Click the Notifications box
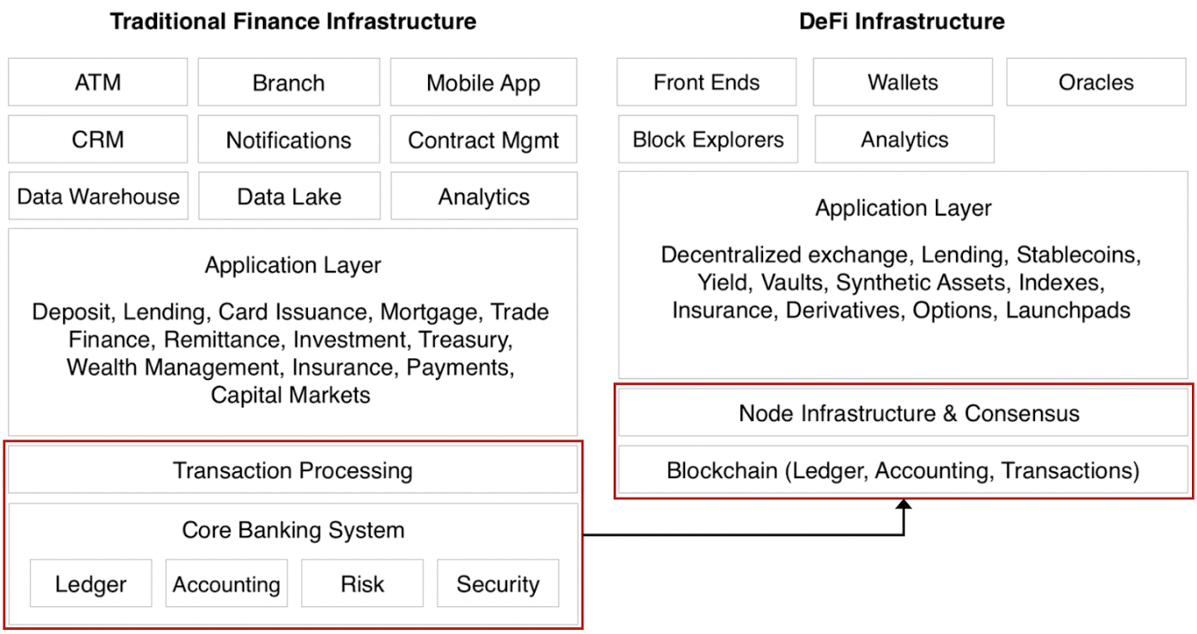1197x634 pixels. pyautogui.click(x=289, y=139)
